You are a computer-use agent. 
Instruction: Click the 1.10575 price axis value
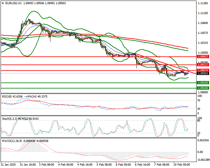(x=203, y=33)
